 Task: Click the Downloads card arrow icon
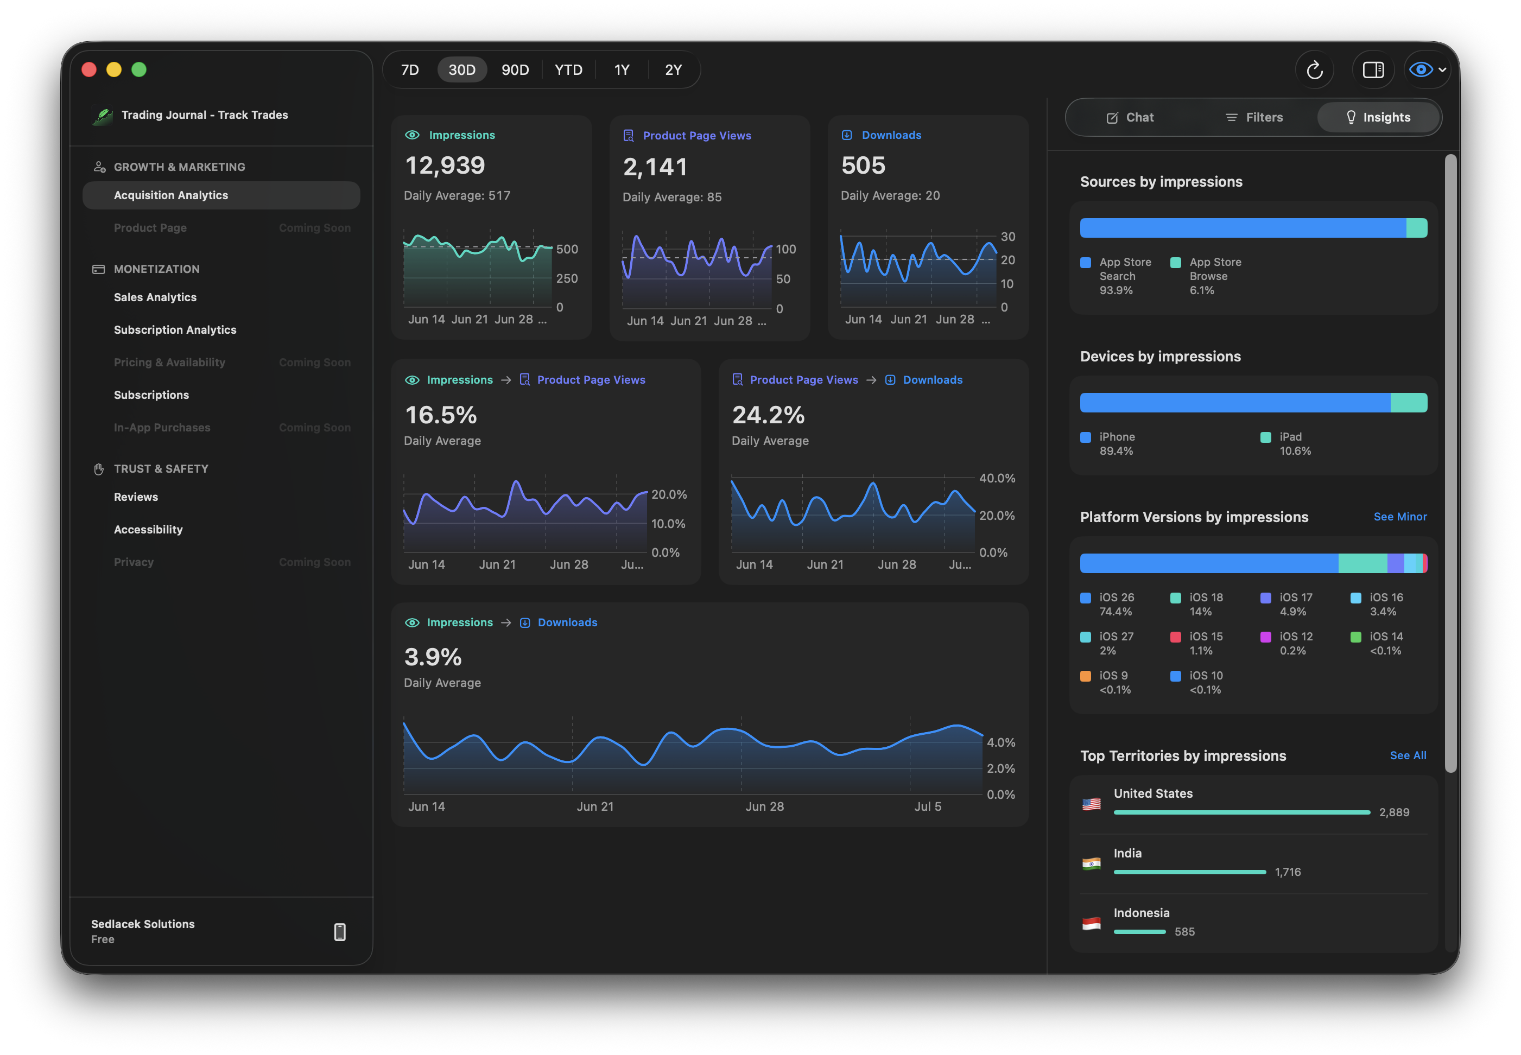pyautogui.click(x=847, y=135)
